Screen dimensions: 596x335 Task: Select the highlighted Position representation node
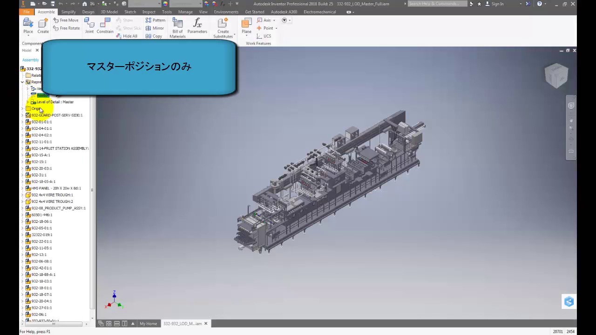coord(43,95)
